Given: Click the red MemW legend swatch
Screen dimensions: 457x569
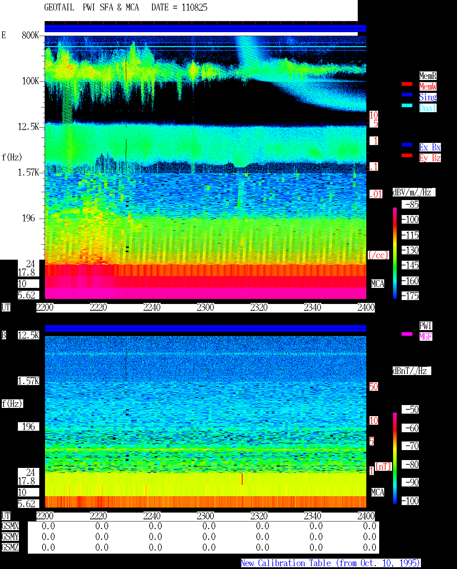Looking at the screenshot, I should [x=407, y=84].
